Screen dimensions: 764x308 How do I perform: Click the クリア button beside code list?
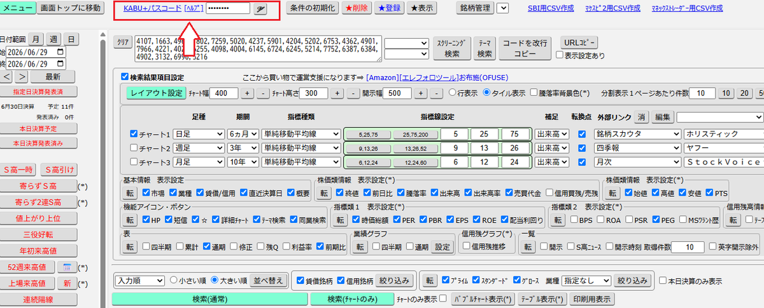click(123, 42)
